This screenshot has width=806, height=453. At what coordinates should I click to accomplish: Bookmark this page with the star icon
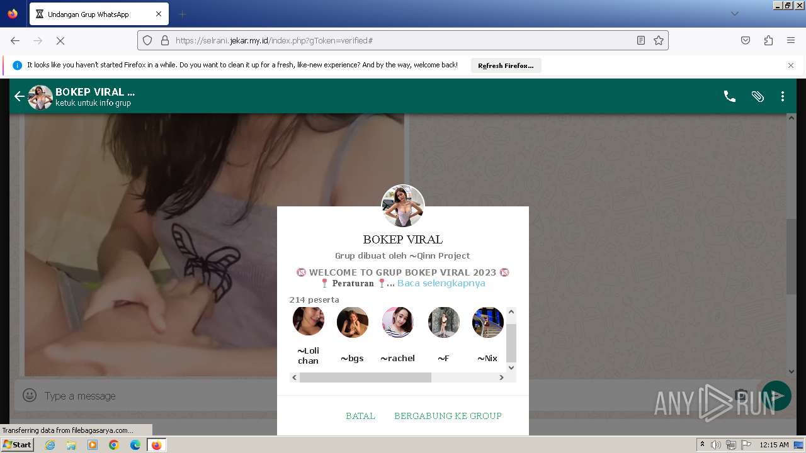[x=659, y=40]
